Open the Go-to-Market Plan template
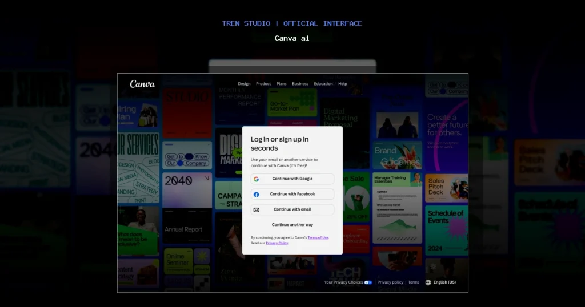 (x=292, y=103)
